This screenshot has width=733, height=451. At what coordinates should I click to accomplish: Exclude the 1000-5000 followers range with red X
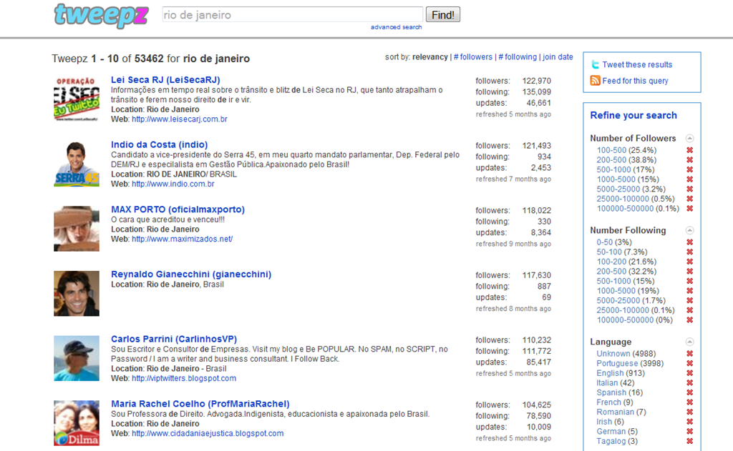pos(689,179)
